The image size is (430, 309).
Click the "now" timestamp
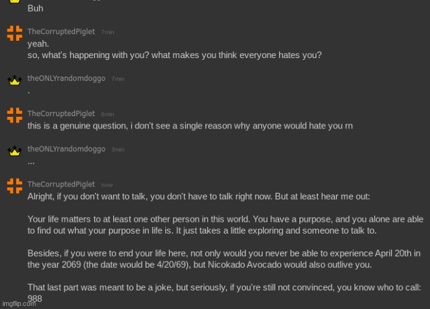click(x=106, y=185)
